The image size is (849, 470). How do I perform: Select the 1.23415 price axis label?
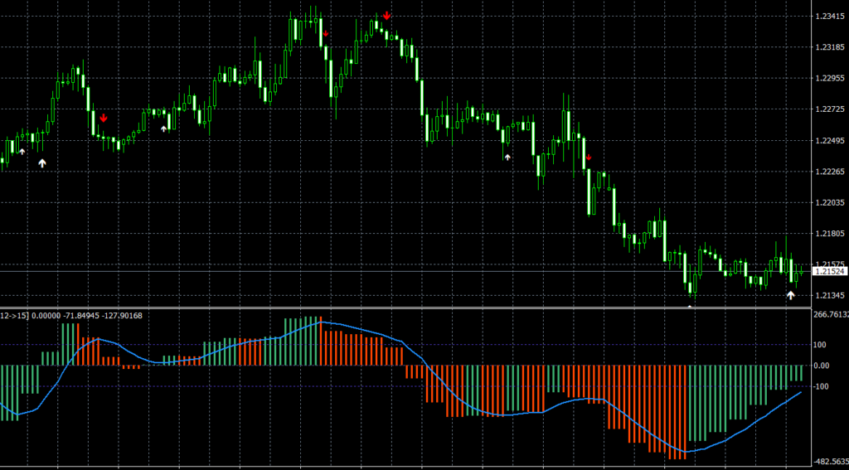click(831, 17)
